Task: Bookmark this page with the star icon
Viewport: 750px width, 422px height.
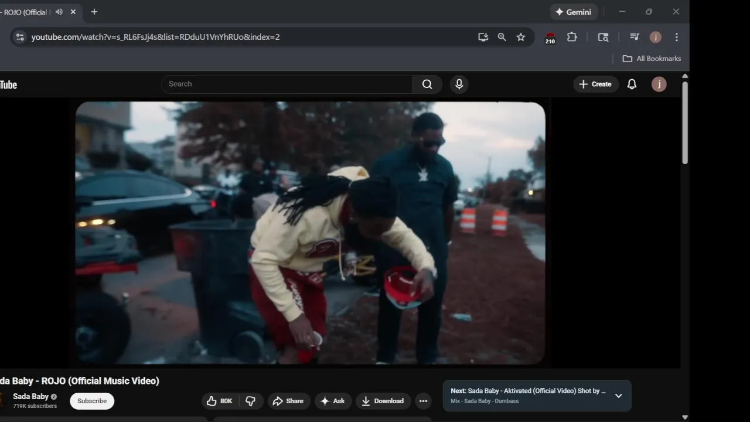Action: 521,37
